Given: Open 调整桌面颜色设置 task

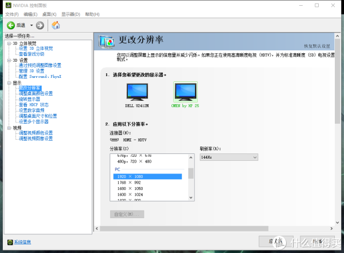Looking at the screenshot, I should pos(36,93).
